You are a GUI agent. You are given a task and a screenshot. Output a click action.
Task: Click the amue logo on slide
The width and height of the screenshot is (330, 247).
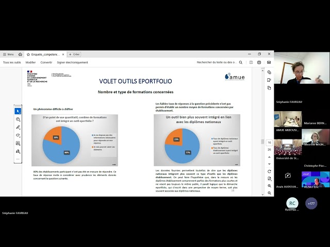(235, 77)
